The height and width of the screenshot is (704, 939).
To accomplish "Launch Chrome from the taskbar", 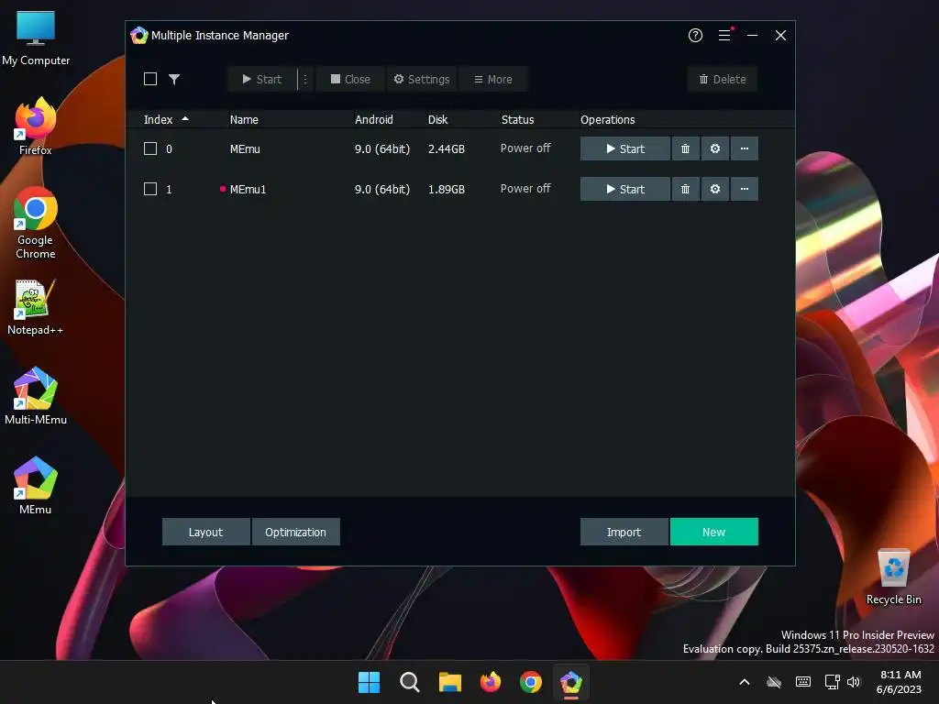I will (531, 682).
